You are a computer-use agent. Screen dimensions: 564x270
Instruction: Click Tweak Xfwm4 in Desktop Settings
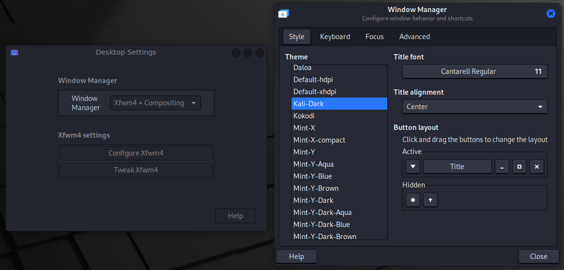coord(136,170)
